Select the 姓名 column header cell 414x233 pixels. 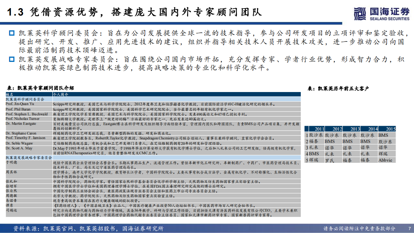[x=28, y=94]
